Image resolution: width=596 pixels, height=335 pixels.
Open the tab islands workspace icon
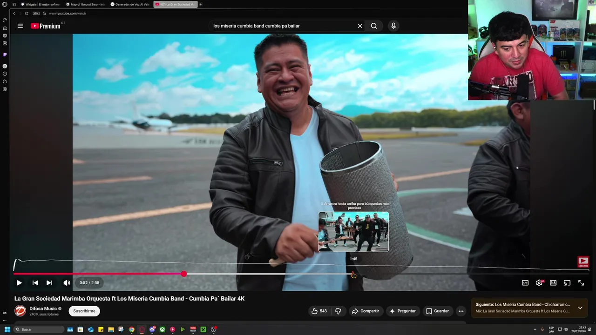pos(14,4)
